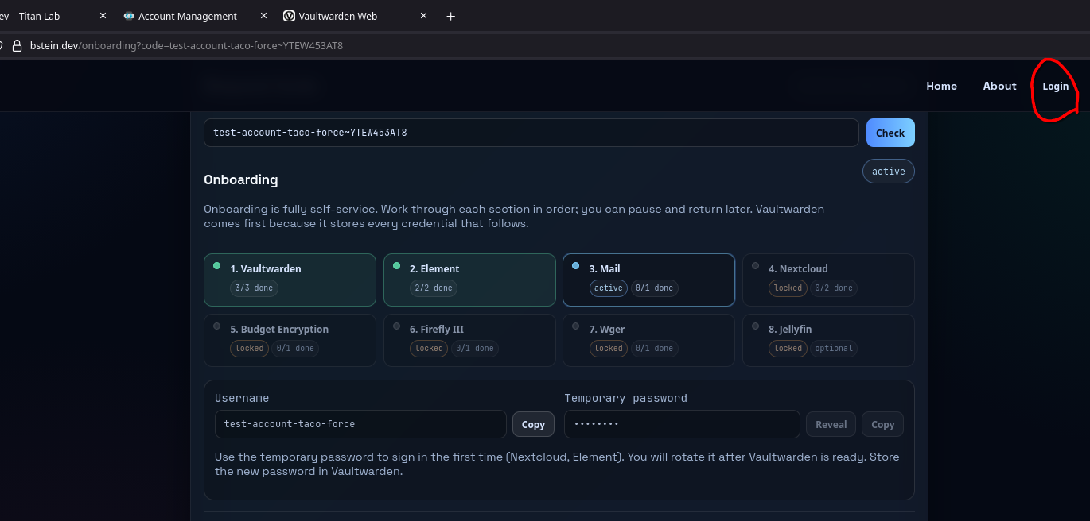Screen dimensions: 1090x521
Task: Switch to the Account Management tab
Action: (x=187, y=16)
